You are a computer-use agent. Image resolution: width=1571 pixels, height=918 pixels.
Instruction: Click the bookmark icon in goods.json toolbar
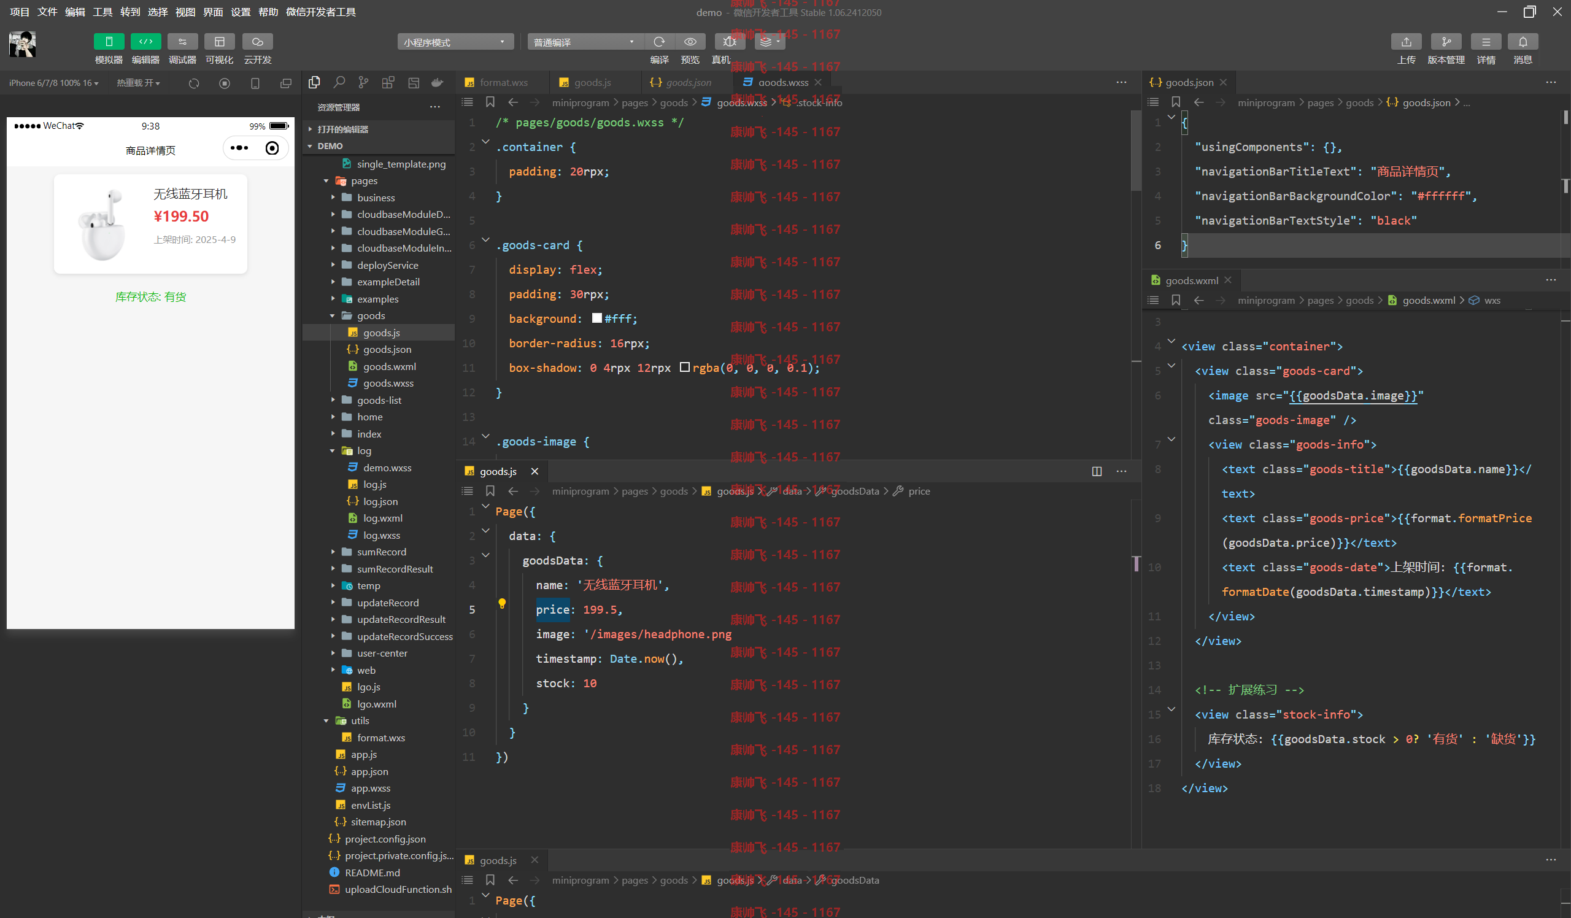(1176, 102)
